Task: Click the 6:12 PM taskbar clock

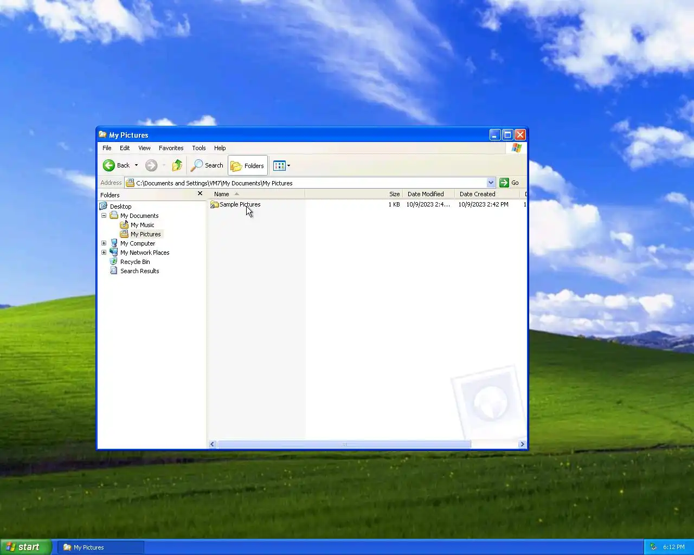Action: point(674,547)
